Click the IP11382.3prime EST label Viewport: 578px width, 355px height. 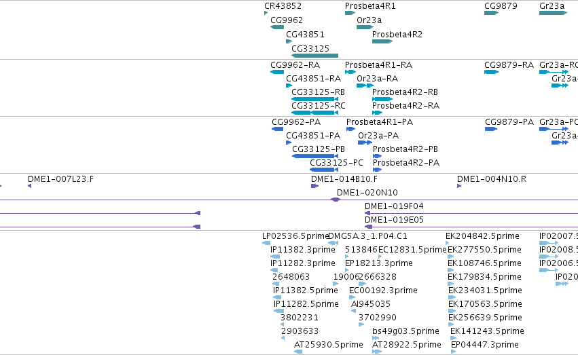click(303, 250)
